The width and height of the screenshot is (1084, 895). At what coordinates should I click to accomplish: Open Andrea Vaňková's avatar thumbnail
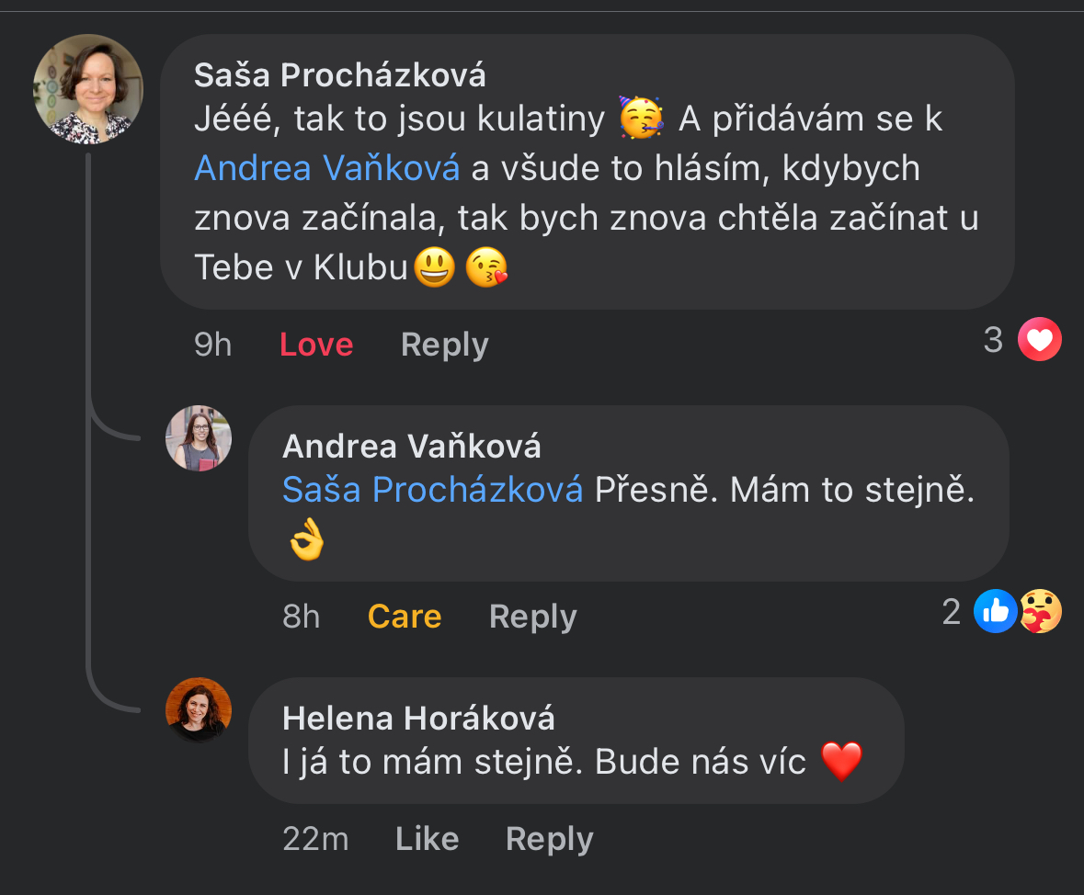(x=199, y=438)
